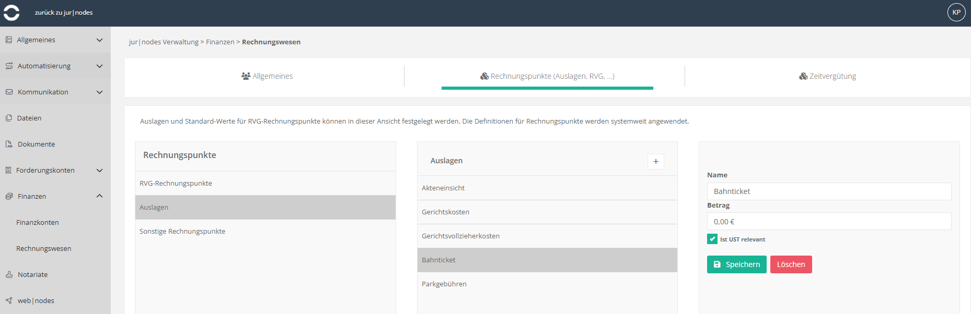Switch to the Zeitvergütung tab

click(828, 76)
